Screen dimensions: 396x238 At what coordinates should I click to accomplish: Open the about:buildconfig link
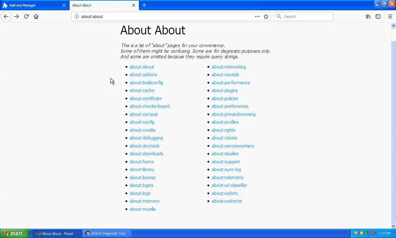coord(146,83)
